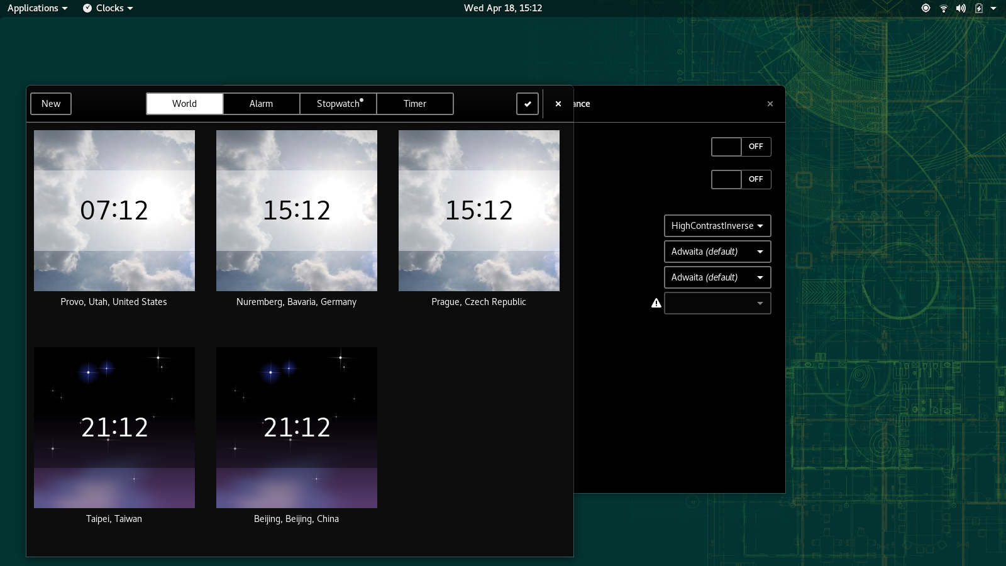Click the warning triangle icon
1006x566 pixels.
(x=656, y=303)
